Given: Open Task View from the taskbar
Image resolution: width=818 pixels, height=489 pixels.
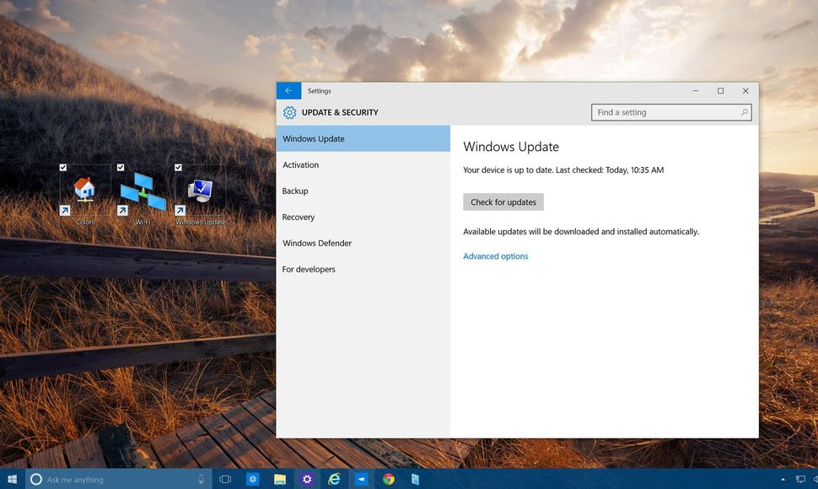Looking at the screenshot, I should coord(225,478).
